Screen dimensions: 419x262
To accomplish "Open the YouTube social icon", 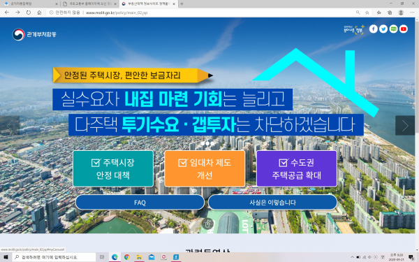I will point(404,29).
